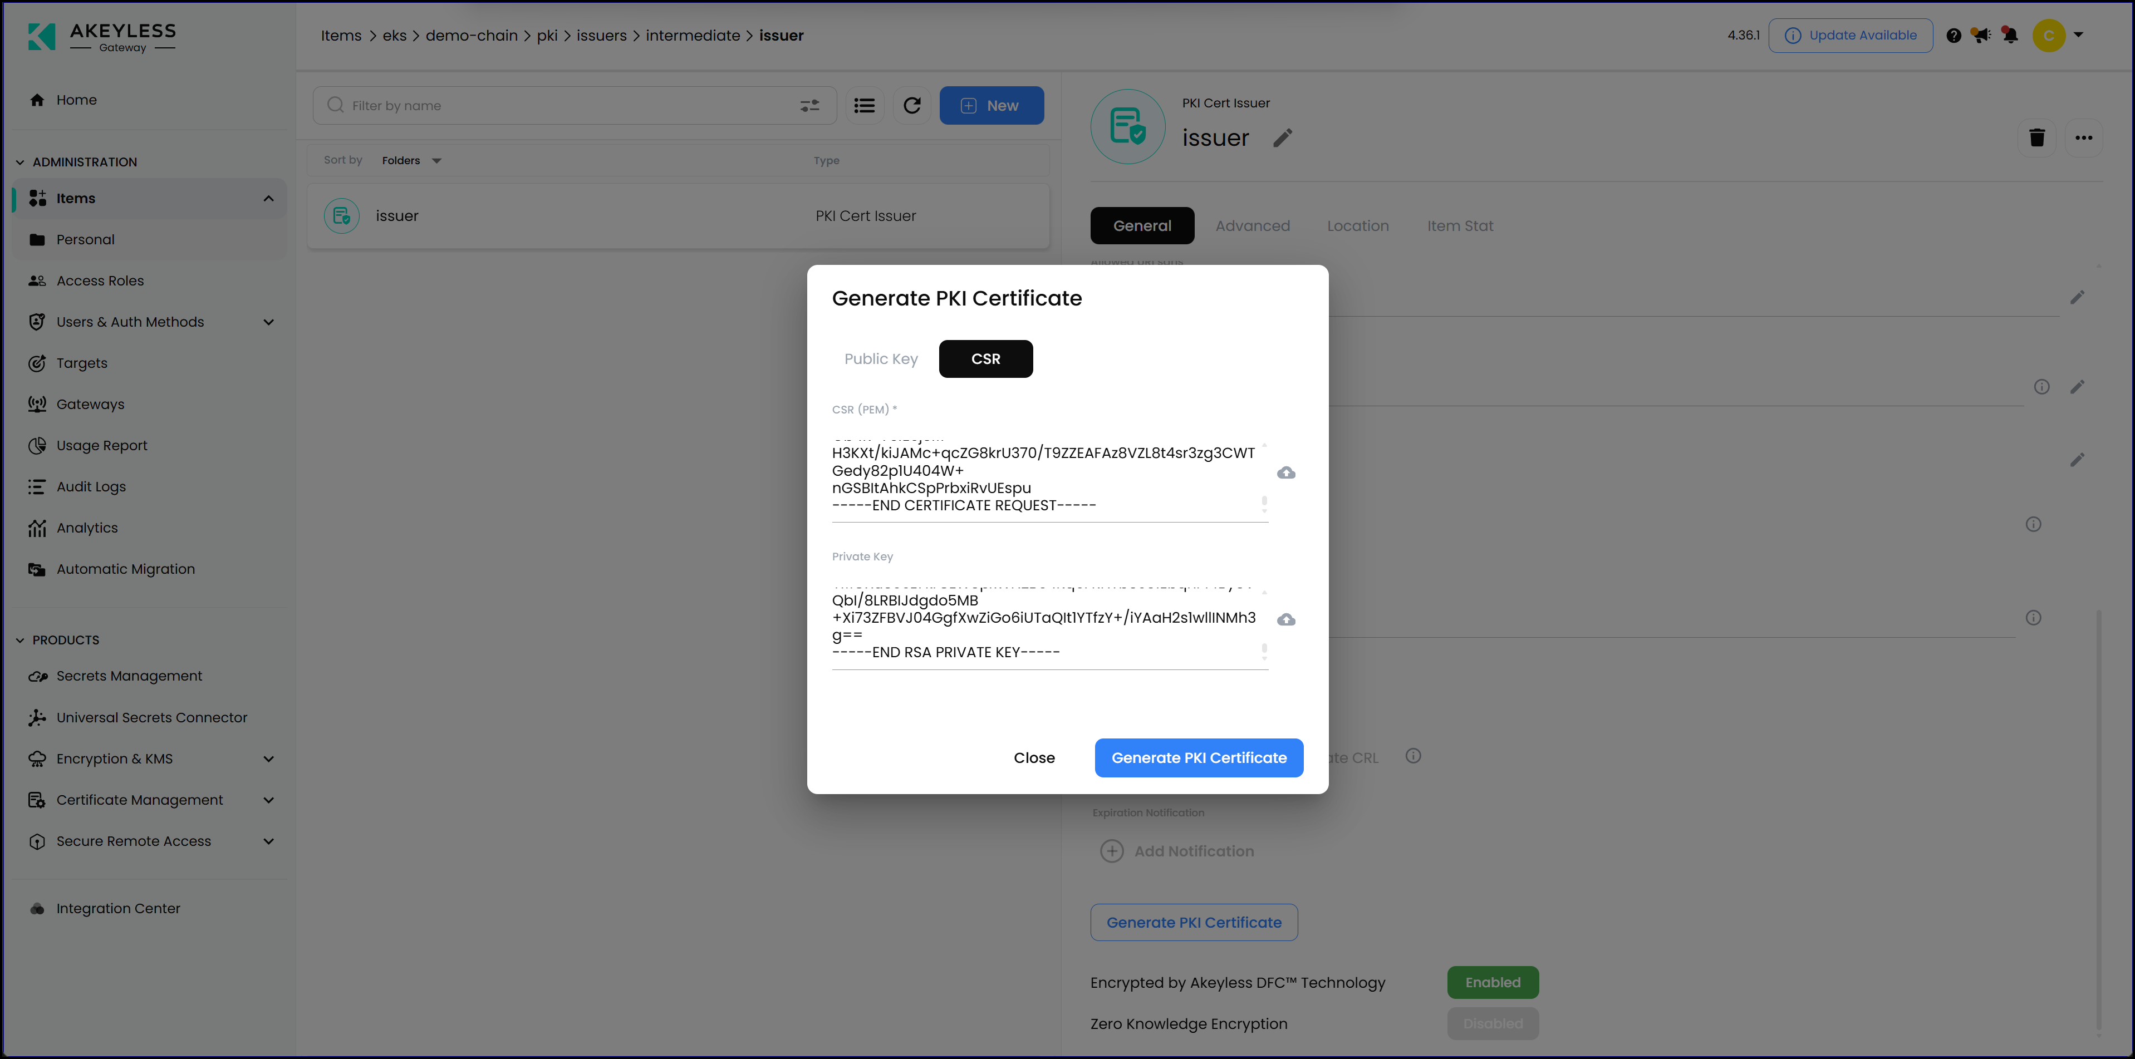Open the filter options icon beside search
This screenshot has width=2135, height=1059.
[810, 105]
